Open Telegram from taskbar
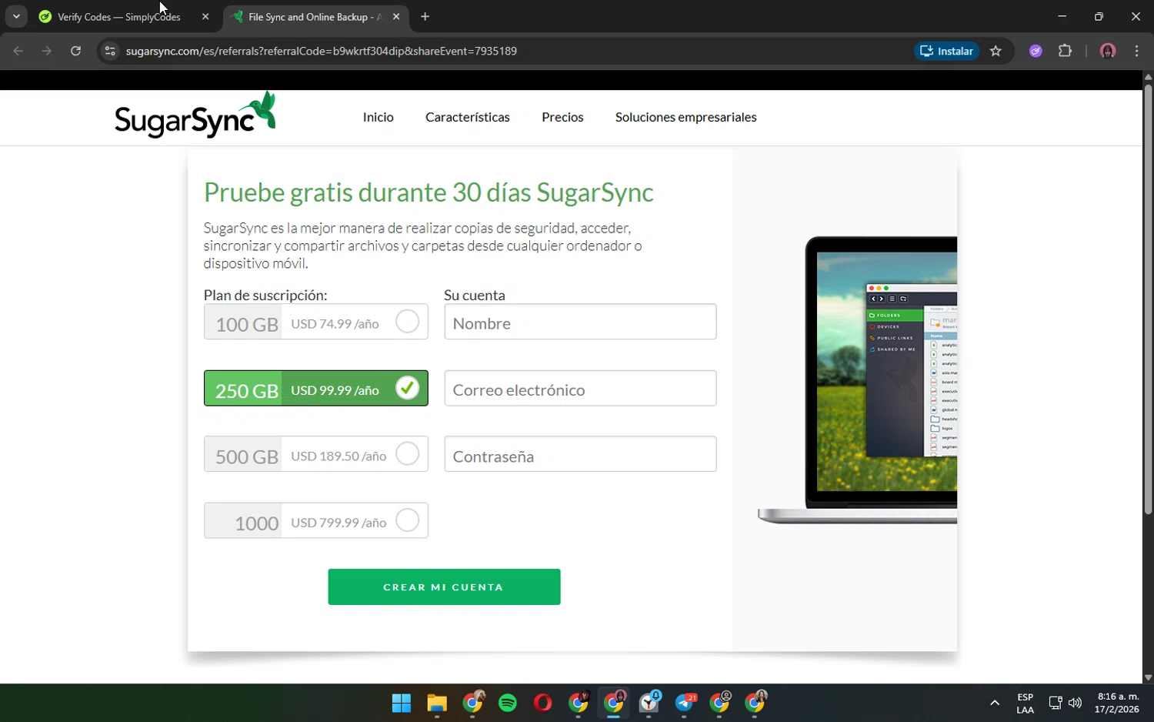The image size is (1154, 722). (x=685, y=703)
